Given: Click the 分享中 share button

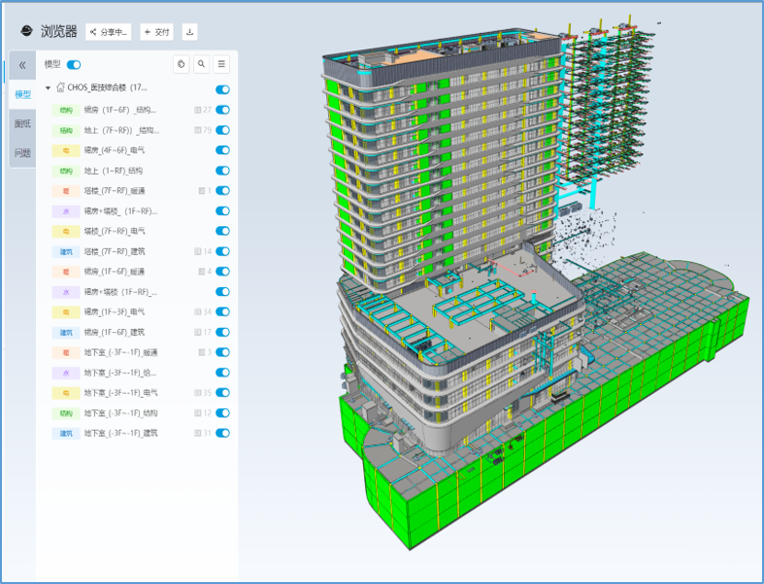Looking at the screenshot, I should pos(108,32).
